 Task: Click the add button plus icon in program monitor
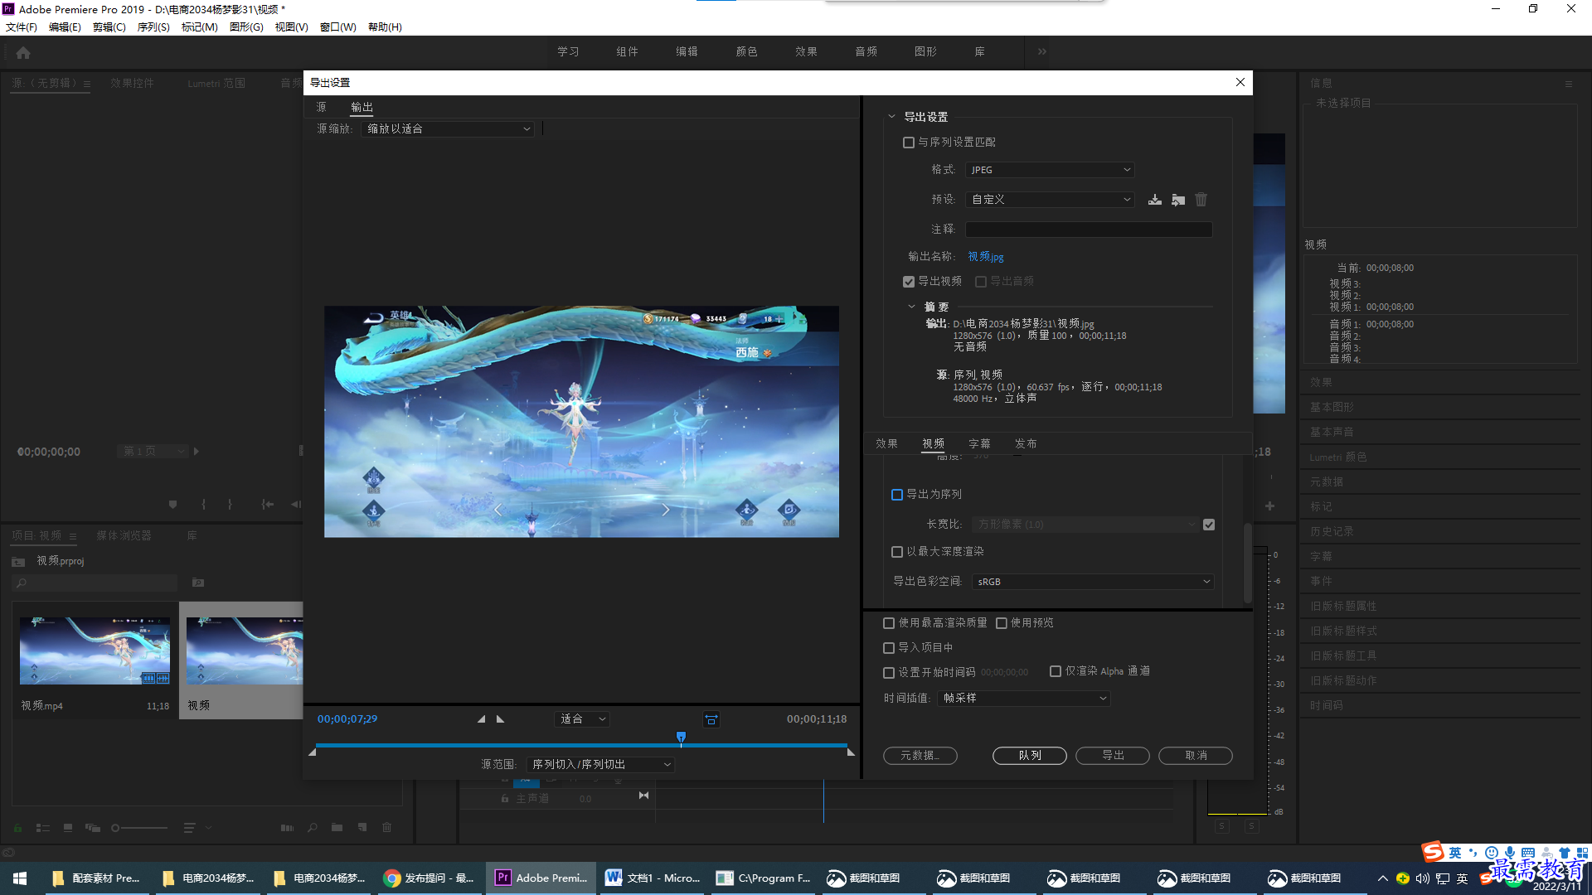[x=1269, y=506]
